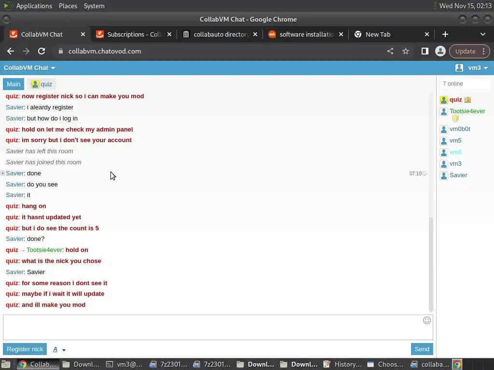Click Savier's avatar icon in user list
Image resolution: width=494 pixels, height=370 pixels.
(x=444, y=175)
